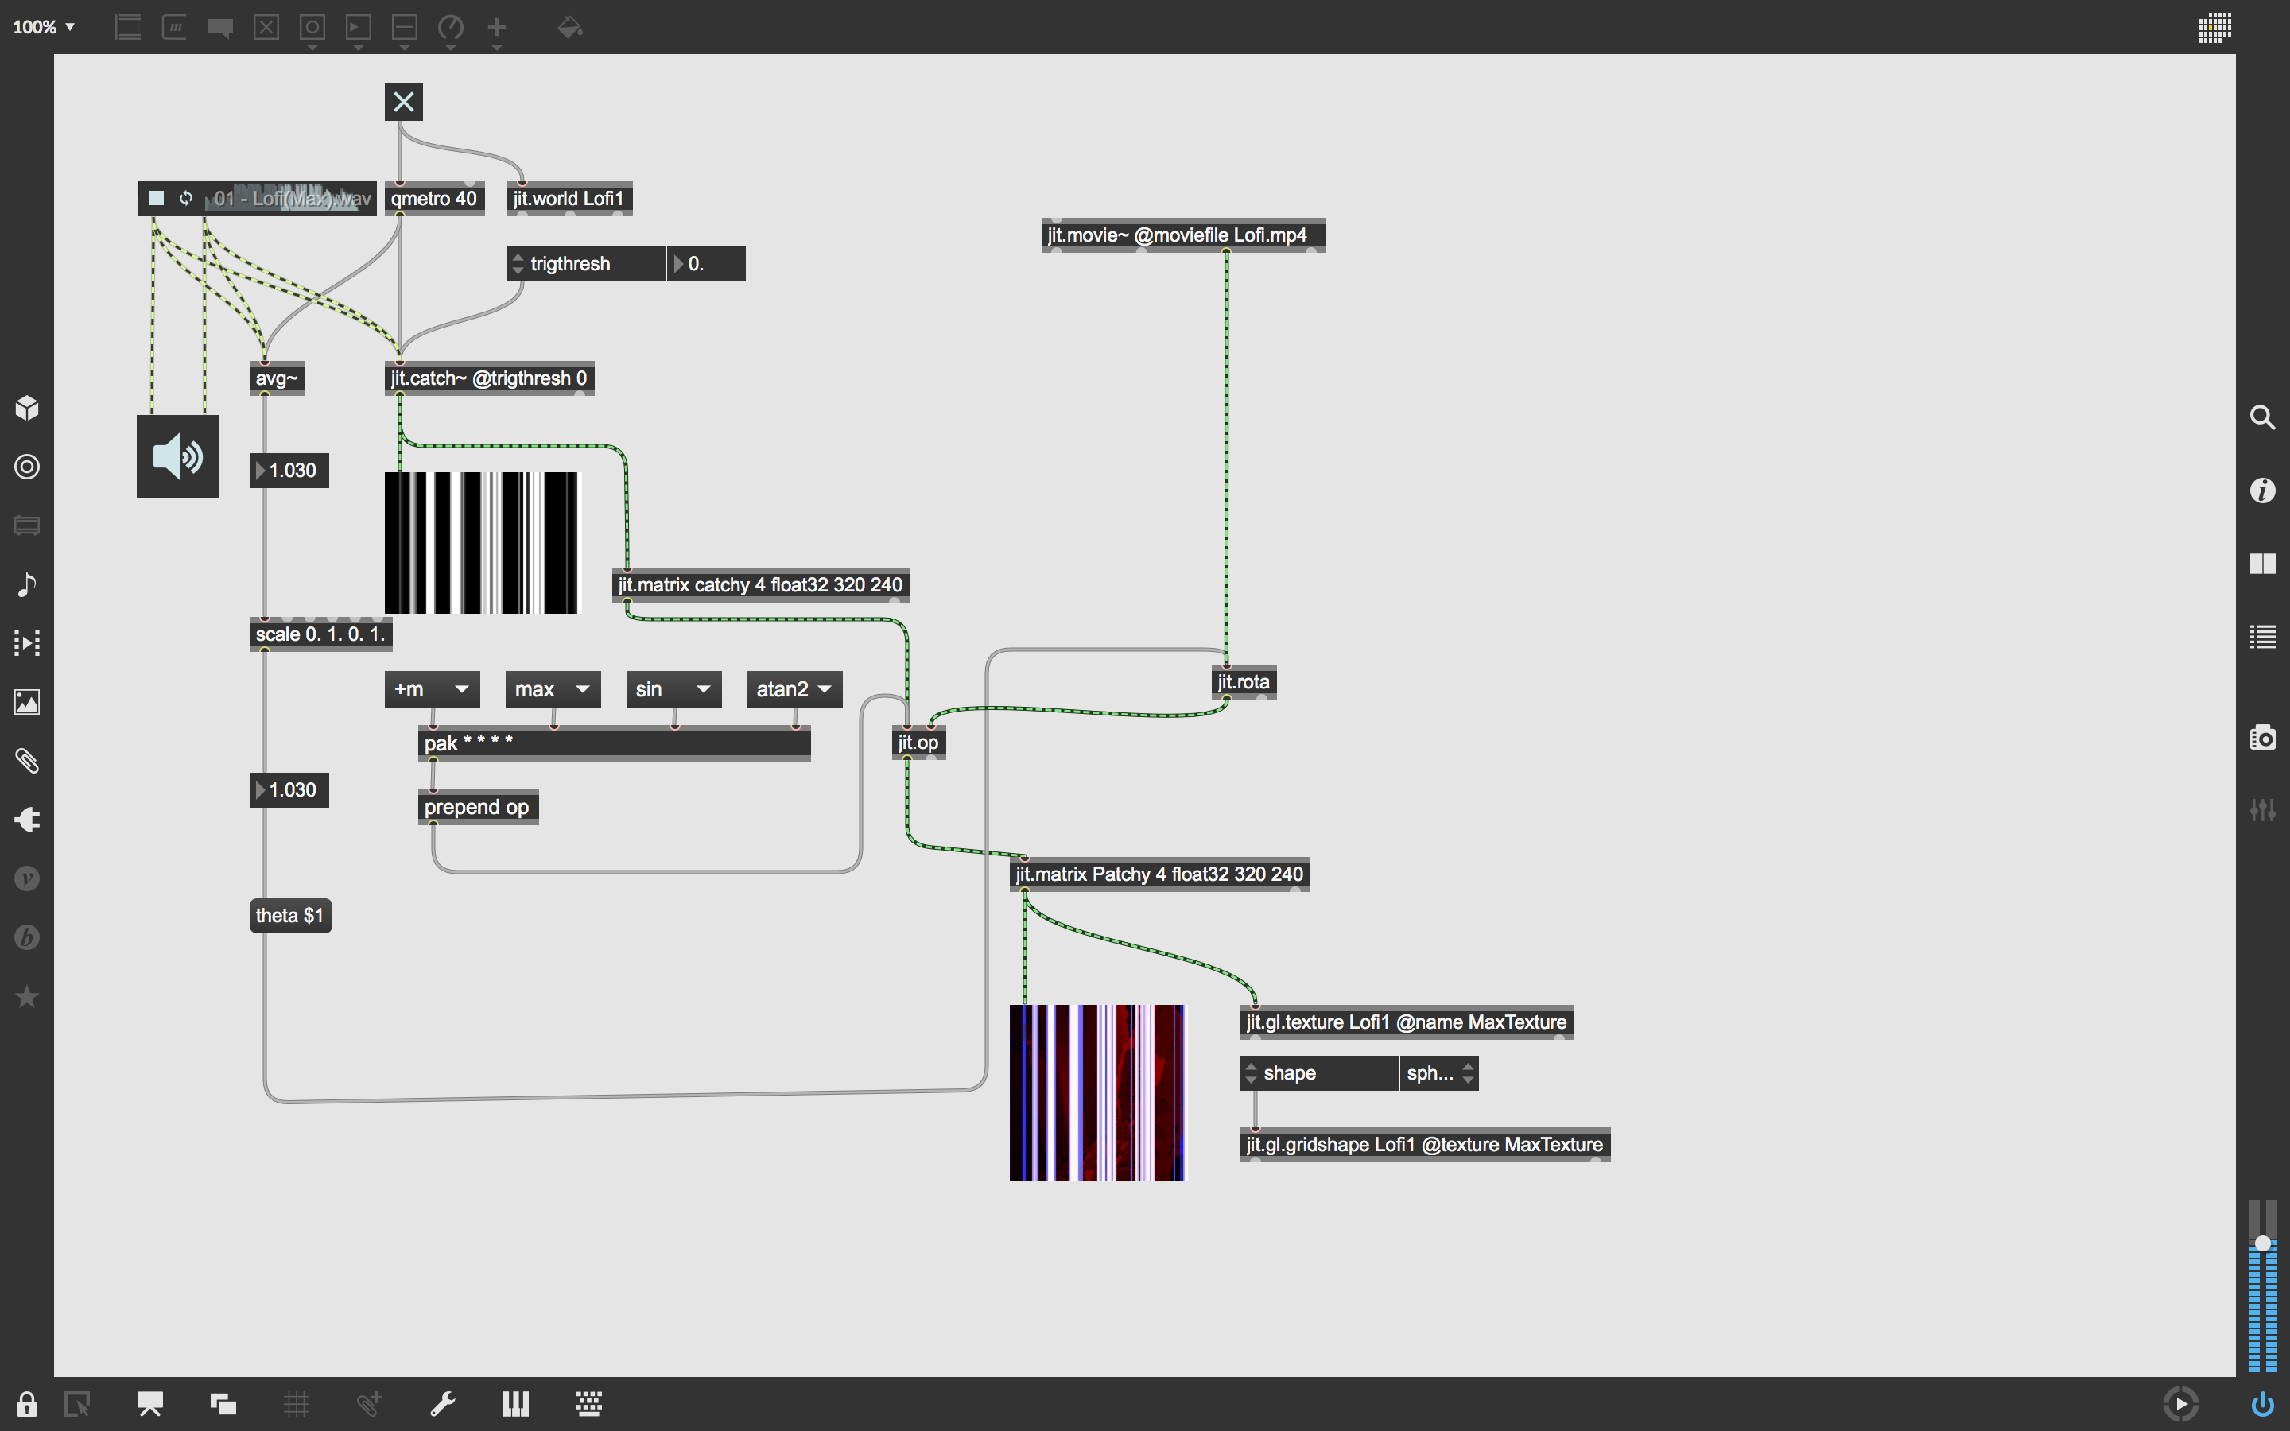Toggle the loop button in playlist
The height and width of the screenshot is (1431, 2290).
(186, 198)
